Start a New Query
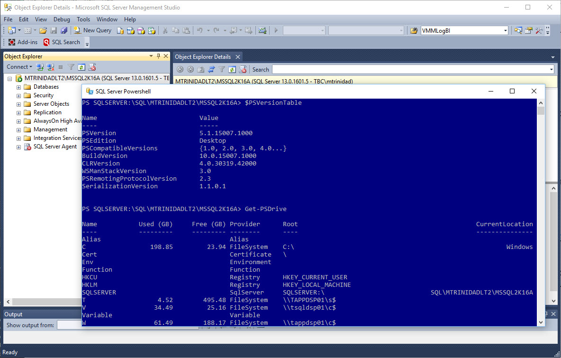The width and height of the screenshot is (561, 358). 92,30
